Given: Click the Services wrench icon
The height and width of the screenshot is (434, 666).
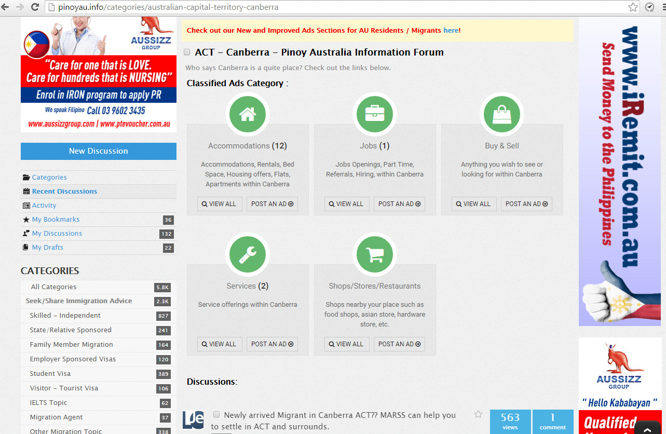Looking at the screenshot, I should [248, 254].
